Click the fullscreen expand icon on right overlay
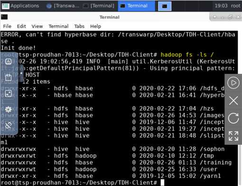Image resolution: width=242 pixels, height=186 pixels. coord(233,136)
